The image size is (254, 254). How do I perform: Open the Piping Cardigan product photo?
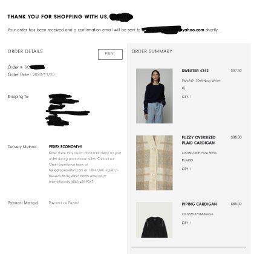(154, 220)
